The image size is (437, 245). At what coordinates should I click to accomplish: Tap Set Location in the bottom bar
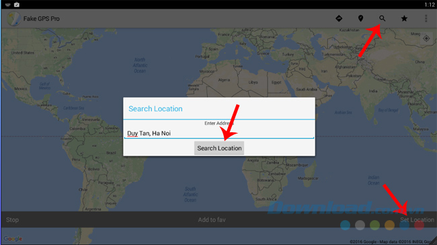click(x=417, y=219)
